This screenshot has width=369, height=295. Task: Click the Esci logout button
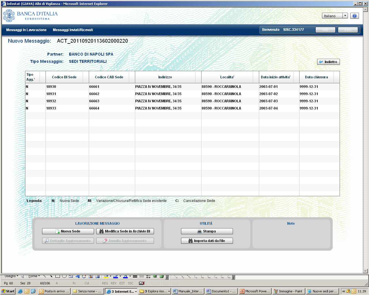(x=348, y=30)
